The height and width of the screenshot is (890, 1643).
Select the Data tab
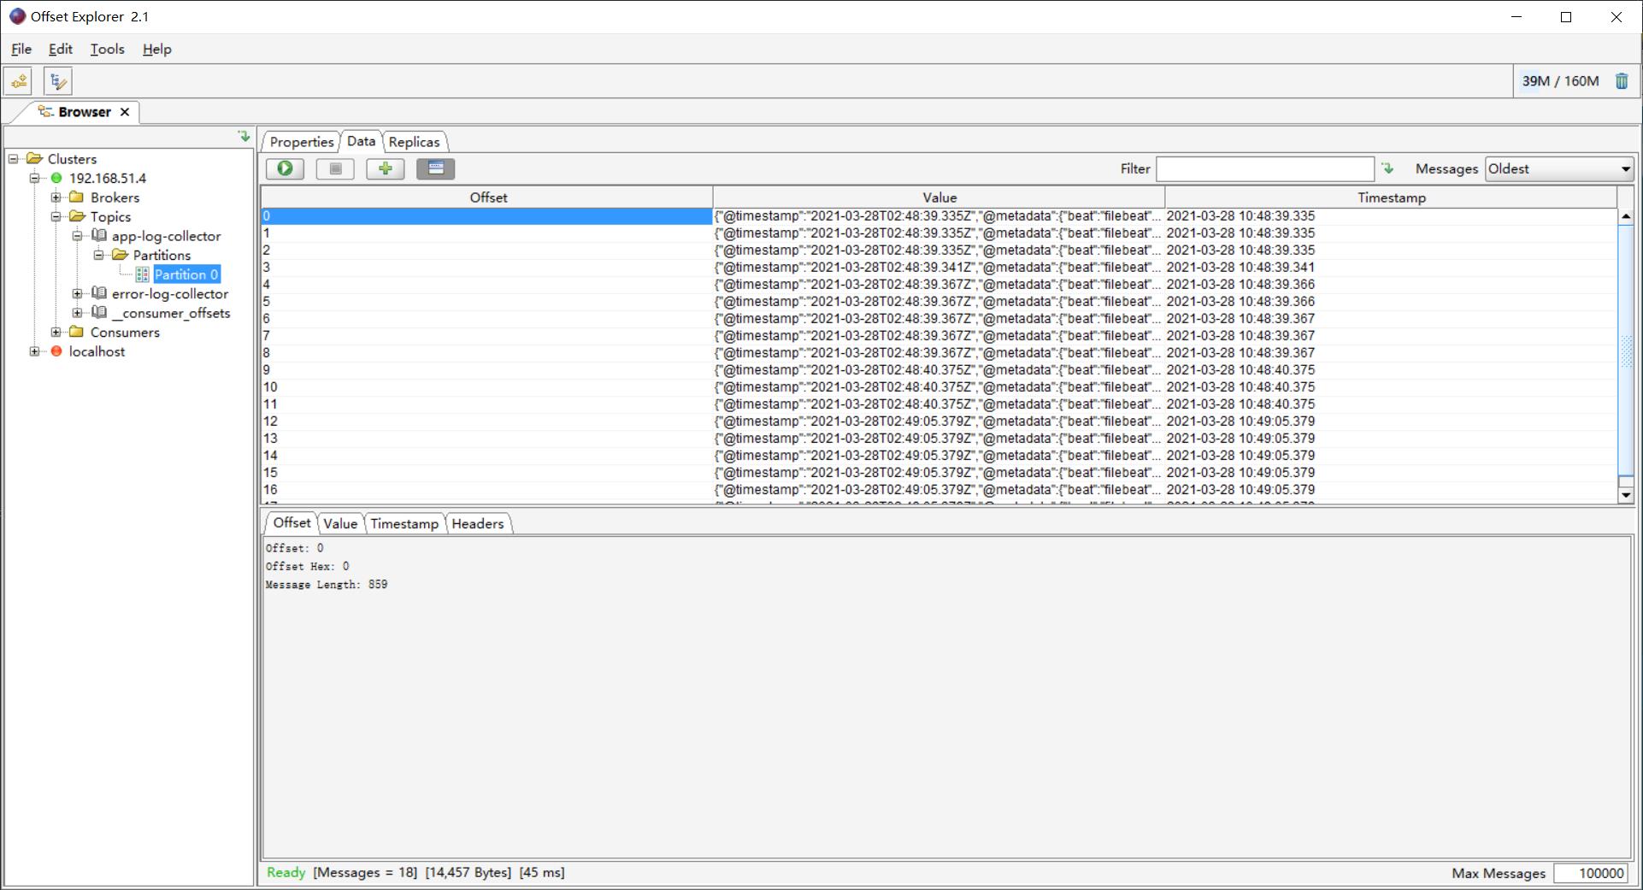point(361,141)
